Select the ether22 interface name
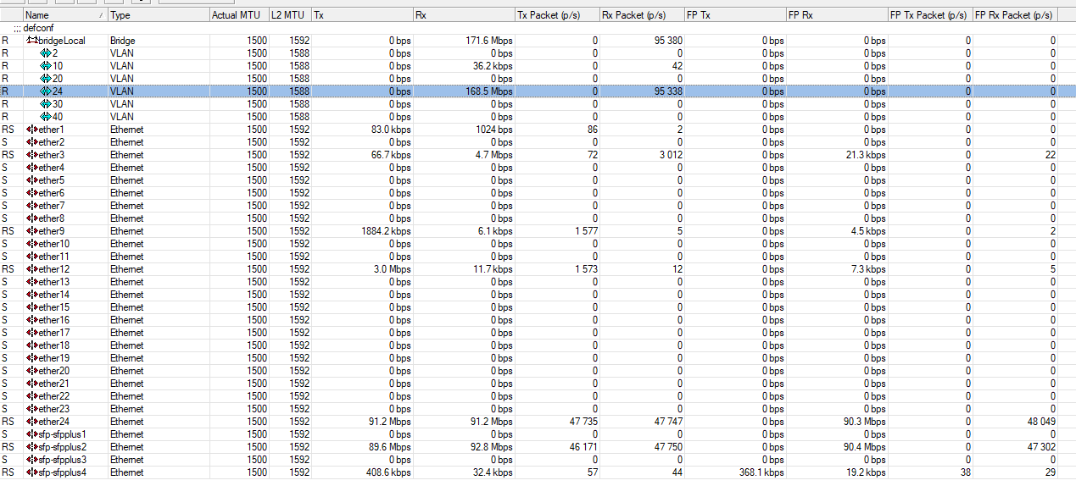Screen dimensions: 1076x497 tap(54, 396)
